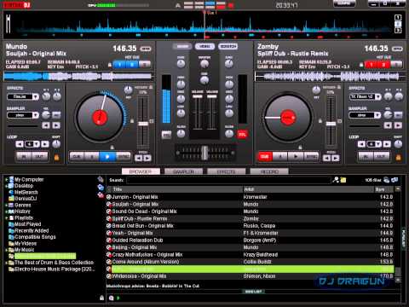The height and width of the screenshot is (307, 409).
Task: Click the right deck pitch slider handle
Action: [x=331, y=124]
